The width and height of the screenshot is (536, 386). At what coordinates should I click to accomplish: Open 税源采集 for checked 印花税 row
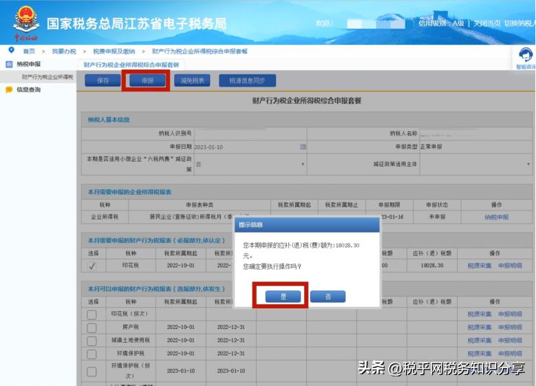pos(480,266)
